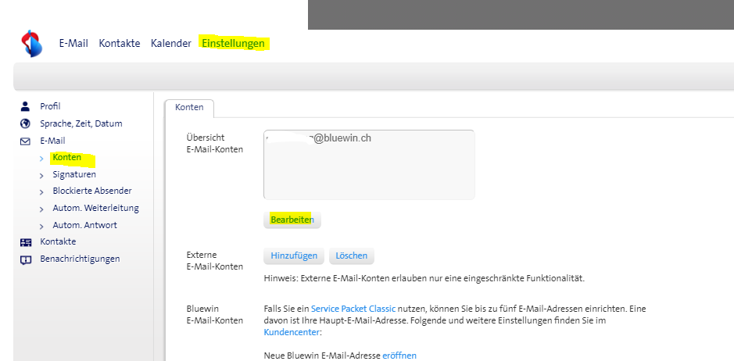734x361 pixels.
Task: Click the Löschen button
Action: 352,256
